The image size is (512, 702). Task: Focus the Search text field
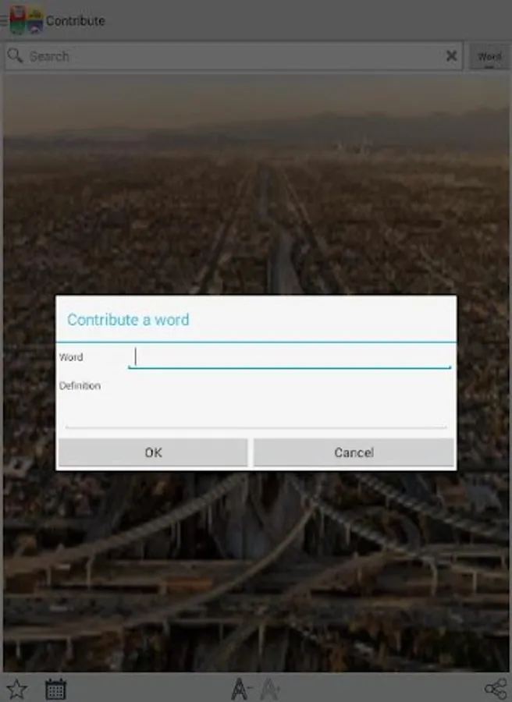pyautogui.click(x=233, y=56)
